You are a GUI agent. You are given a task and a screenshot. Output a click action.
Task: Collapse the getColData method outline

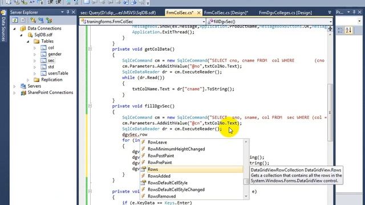[90, 49]
